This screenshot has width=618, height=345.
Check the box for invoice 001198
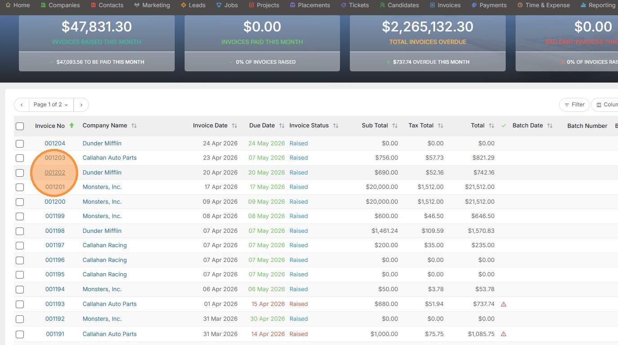(20, 231)
